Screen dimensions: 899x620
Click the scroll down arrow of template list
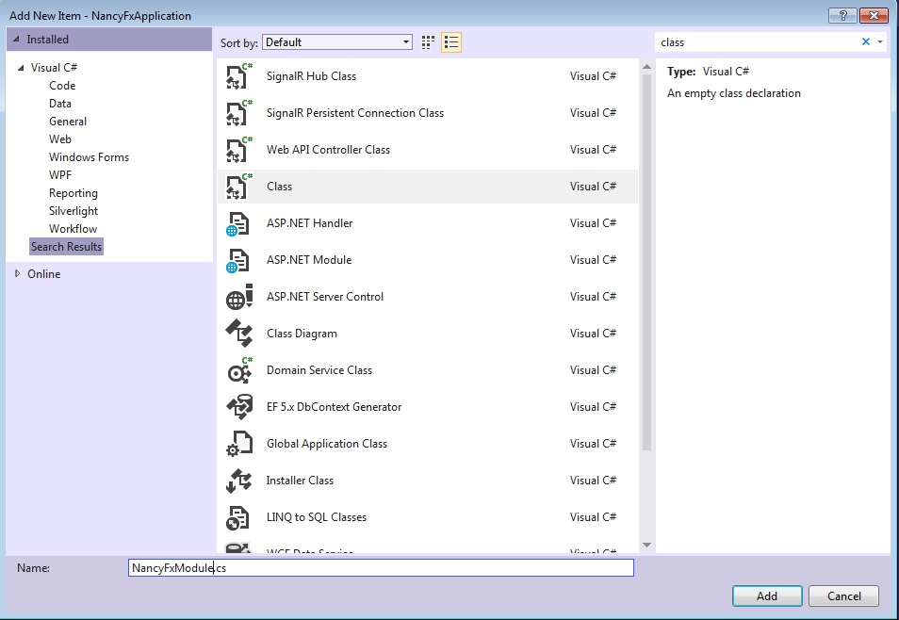click(x=646, y=545)
